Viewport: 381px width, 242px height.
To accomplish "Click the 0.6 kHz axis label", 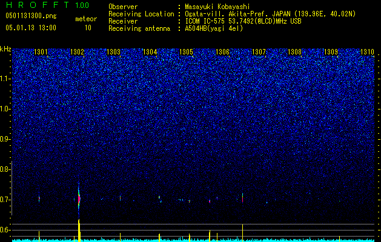I will (x=5, y=230).
